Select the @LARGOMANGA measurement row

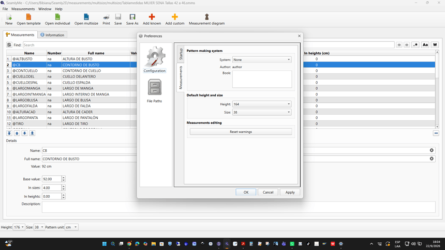pos(220,88)
